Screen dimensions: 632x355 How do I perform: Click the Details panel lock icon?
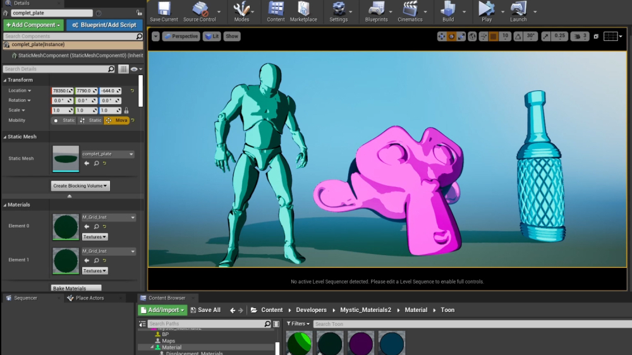coord(138,13)
